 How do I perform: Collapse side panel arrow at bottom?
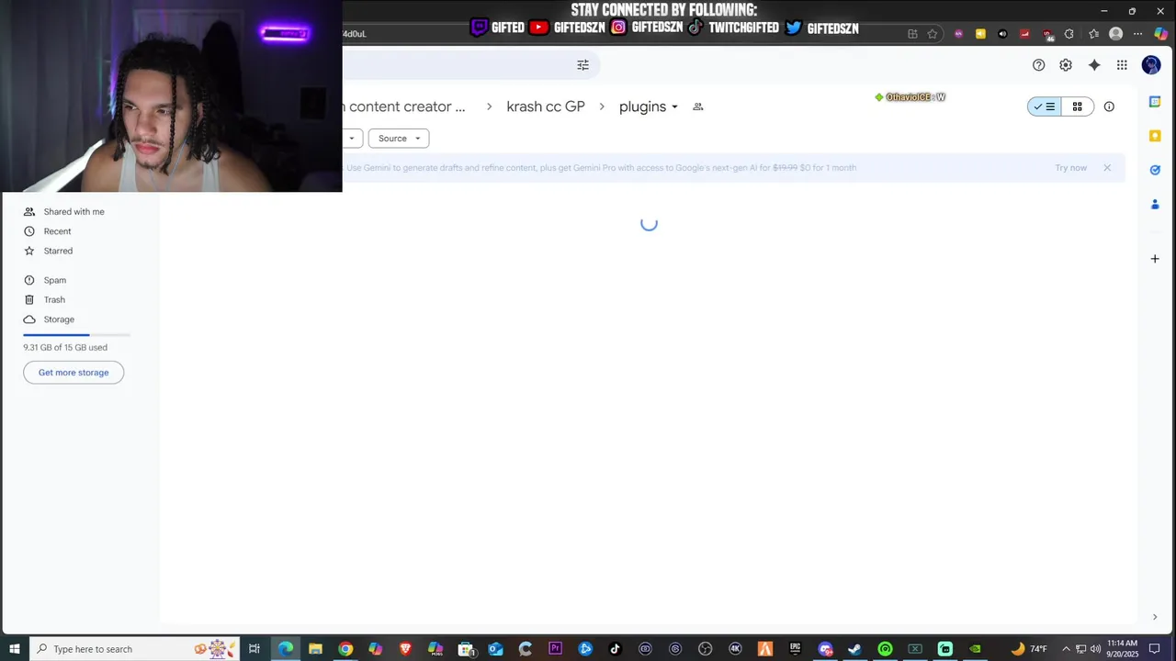coord(1155,617)
